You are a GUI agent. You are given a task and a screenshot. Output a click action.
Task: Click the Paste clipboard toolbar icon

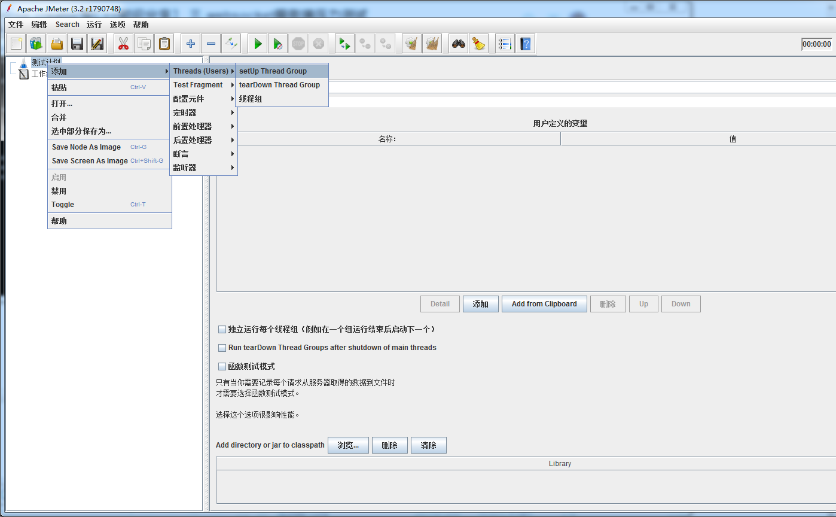point(164,44)
